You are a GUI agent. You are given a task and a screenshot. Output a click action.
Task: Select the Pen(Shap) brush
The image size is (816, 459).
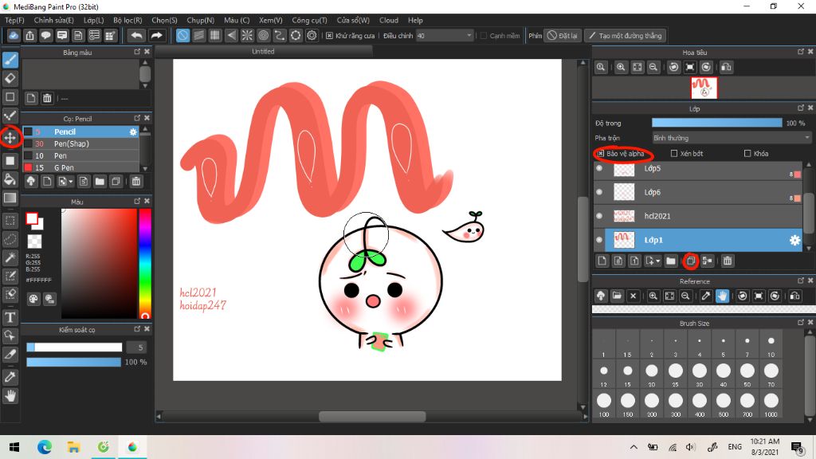81,143
